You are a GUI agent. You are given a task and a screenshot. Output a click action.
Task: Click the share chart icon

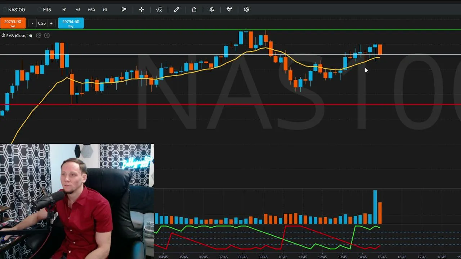click(x=194, y=9)
